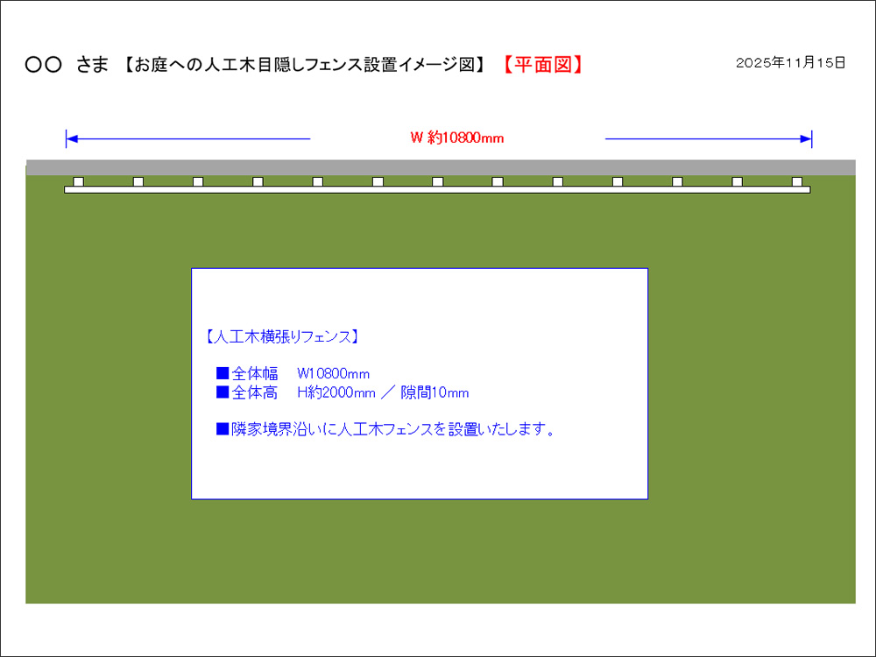This screenshot has width=876, height=657.
Task: Select the dimension label W 約10800mm
Action: coord(457,138)
